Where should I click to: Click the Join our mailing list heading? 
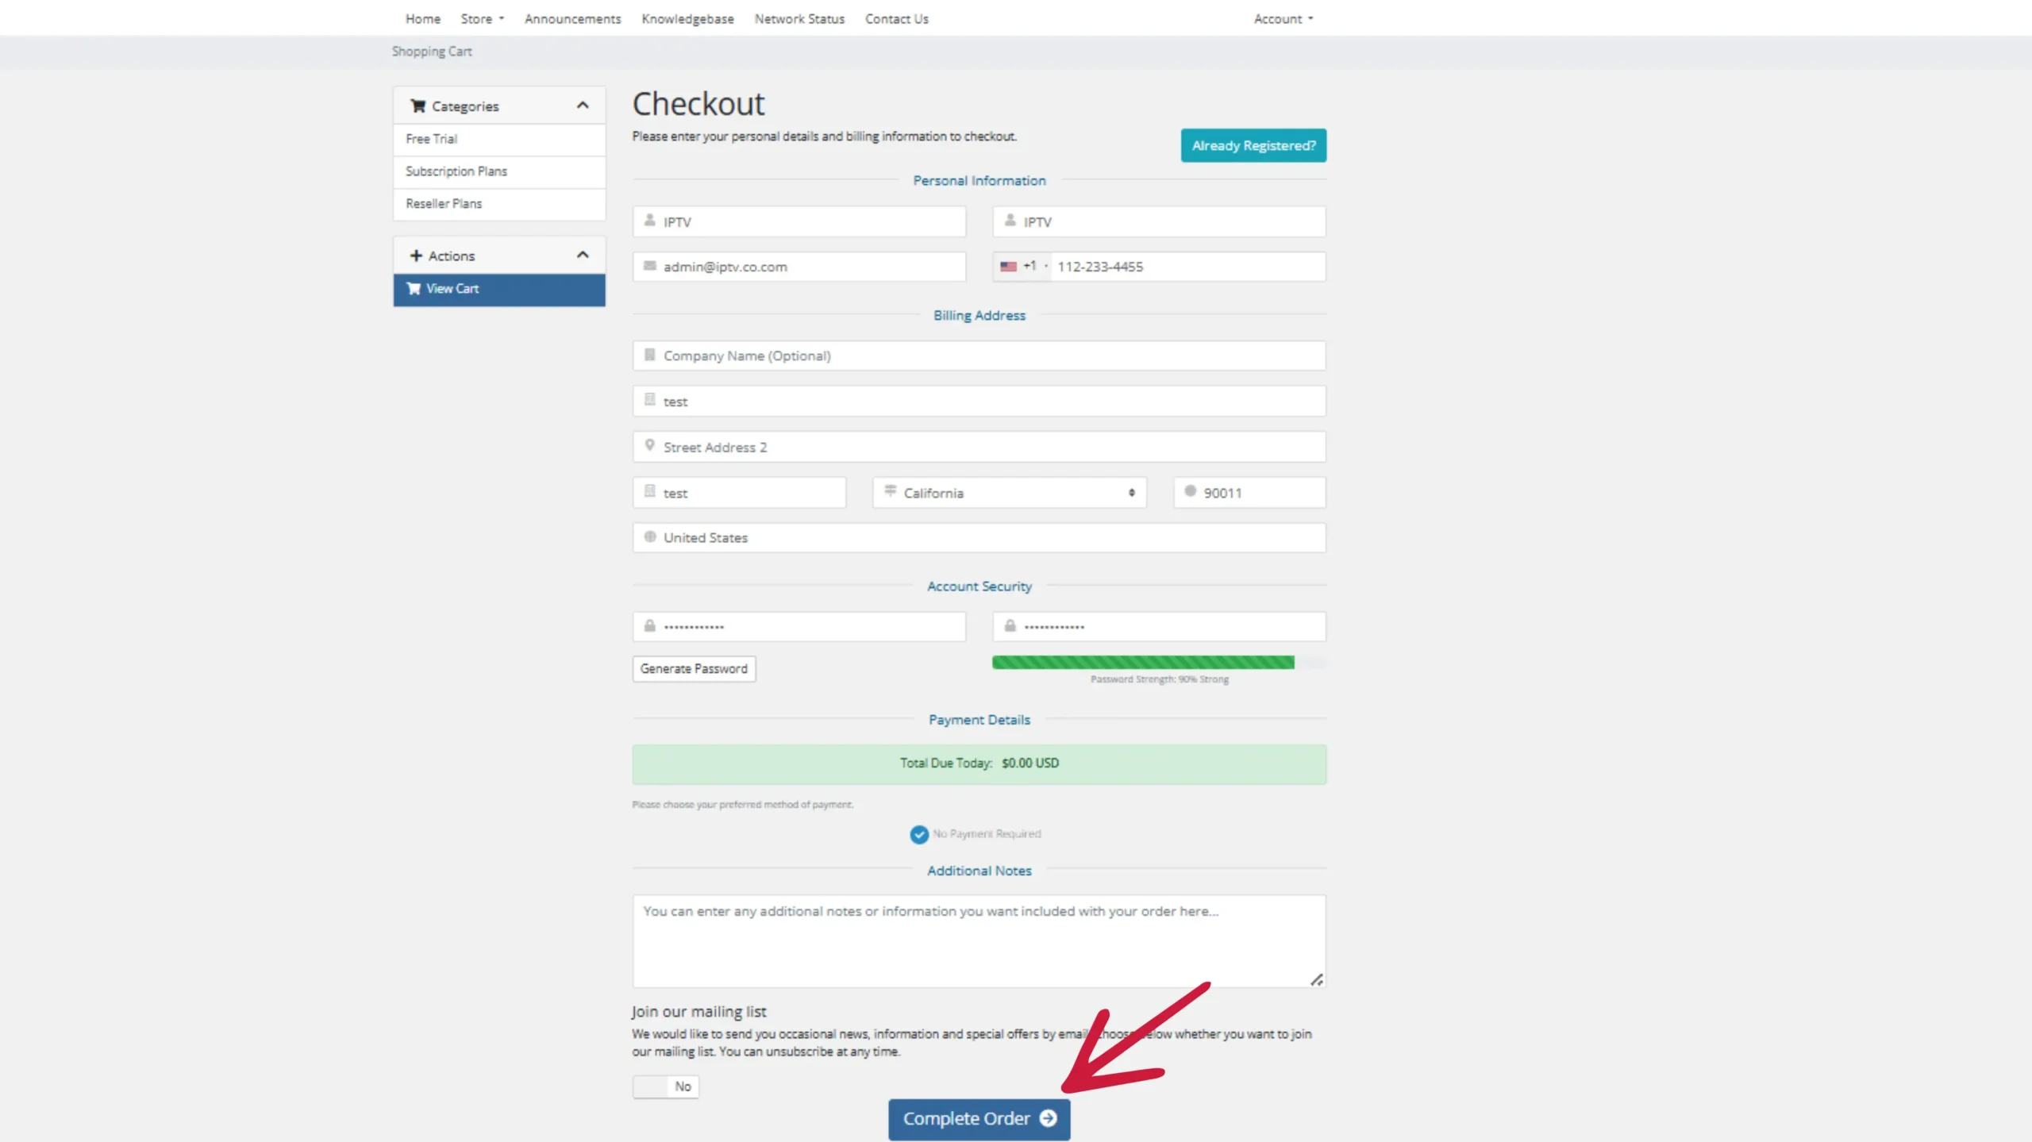tap(698, 1012)
